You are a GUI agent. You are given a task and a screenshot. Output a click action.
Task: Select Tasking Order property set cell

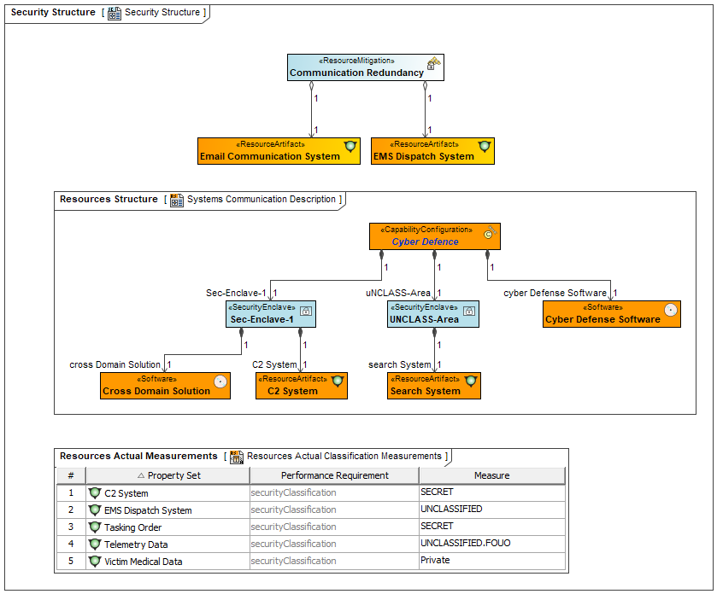(x=167, y=527)
